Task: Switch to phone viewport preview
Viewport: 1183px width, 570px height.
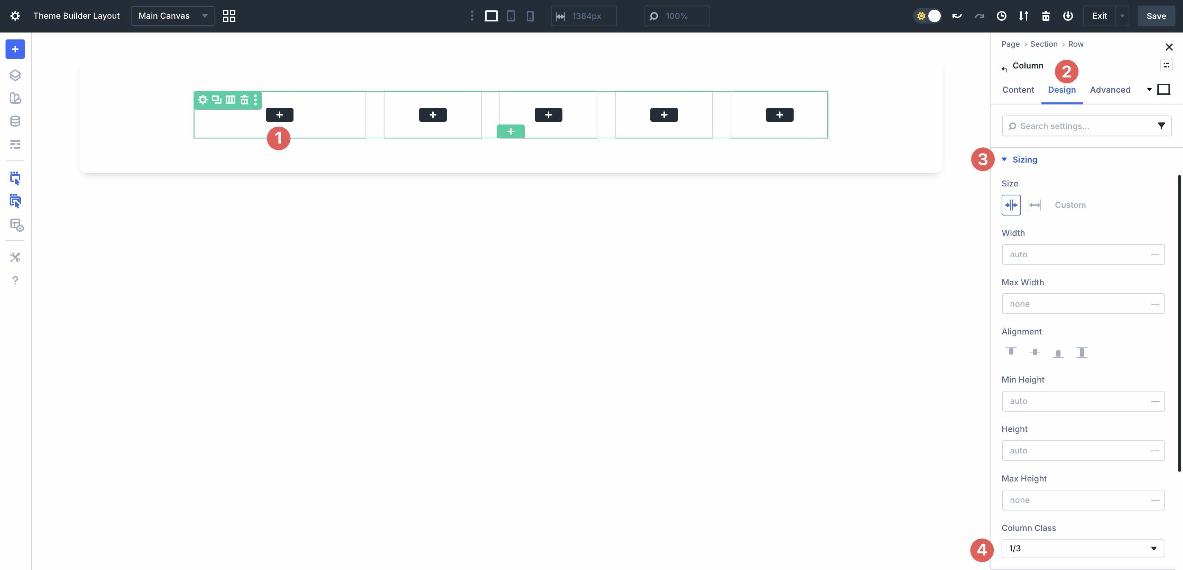Action: coord(531,16)
